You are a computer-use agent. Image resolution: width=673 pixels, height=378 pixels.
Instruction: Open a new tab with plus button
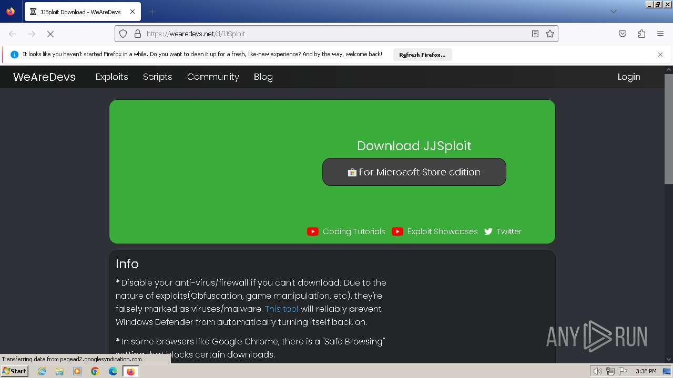point(152,12)
